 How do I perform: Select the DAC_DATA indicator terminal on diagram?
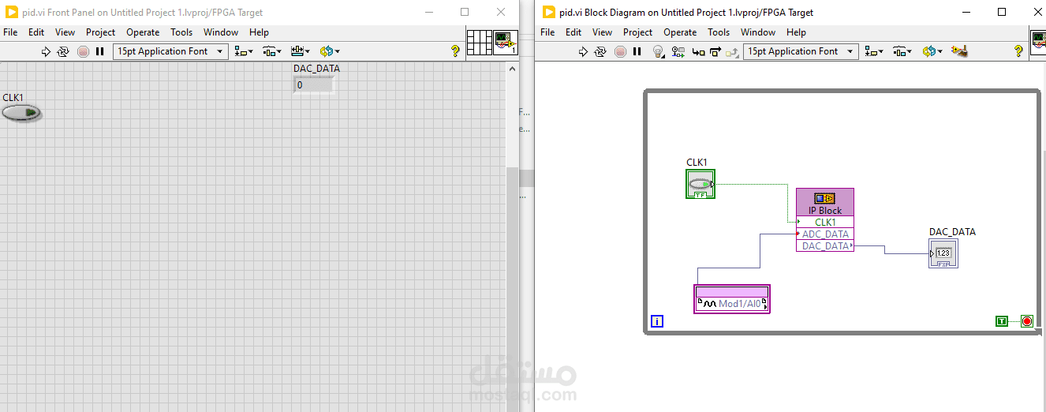click(943, 253)
